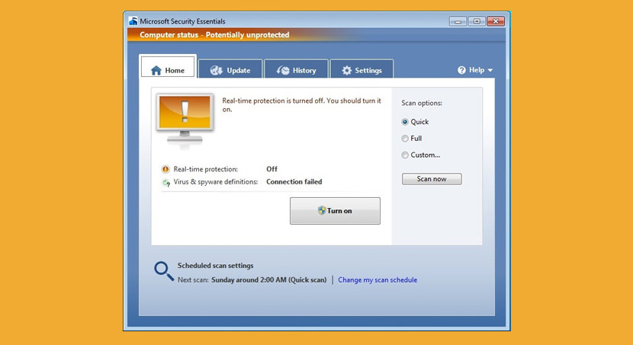633x345 pixels.
Task: Click the magnifying glass scheduled scan icon
Action: (164, 271)
